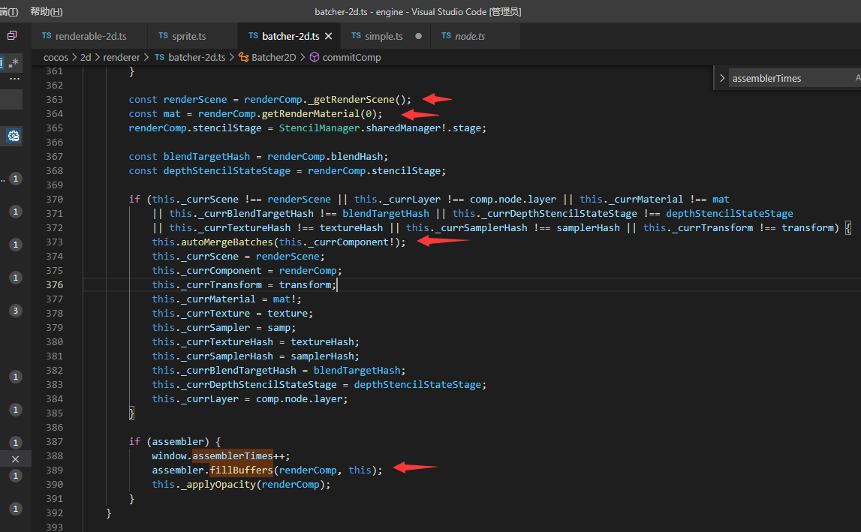Open the renderer folder breadcrumb dropdown
861x532 pixels.
(121, 57)
